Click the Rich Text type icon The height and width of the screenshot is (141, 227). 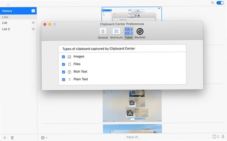[69, 72]
